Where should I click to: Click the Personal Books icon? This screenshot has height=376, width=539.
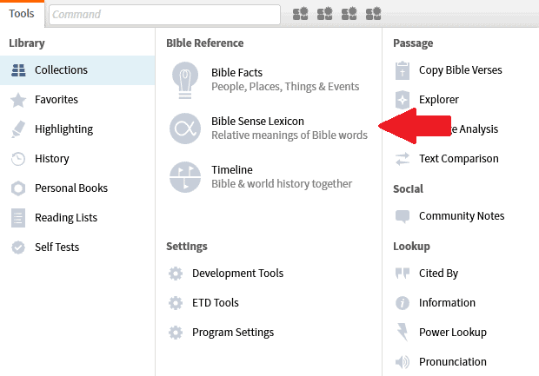click(17, 188)
